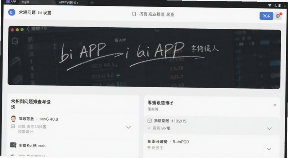The height and width of the screenshot is (158, 288).
Task: Expand the 5-dnPOD row chevron
Action: tap(269, 149)
